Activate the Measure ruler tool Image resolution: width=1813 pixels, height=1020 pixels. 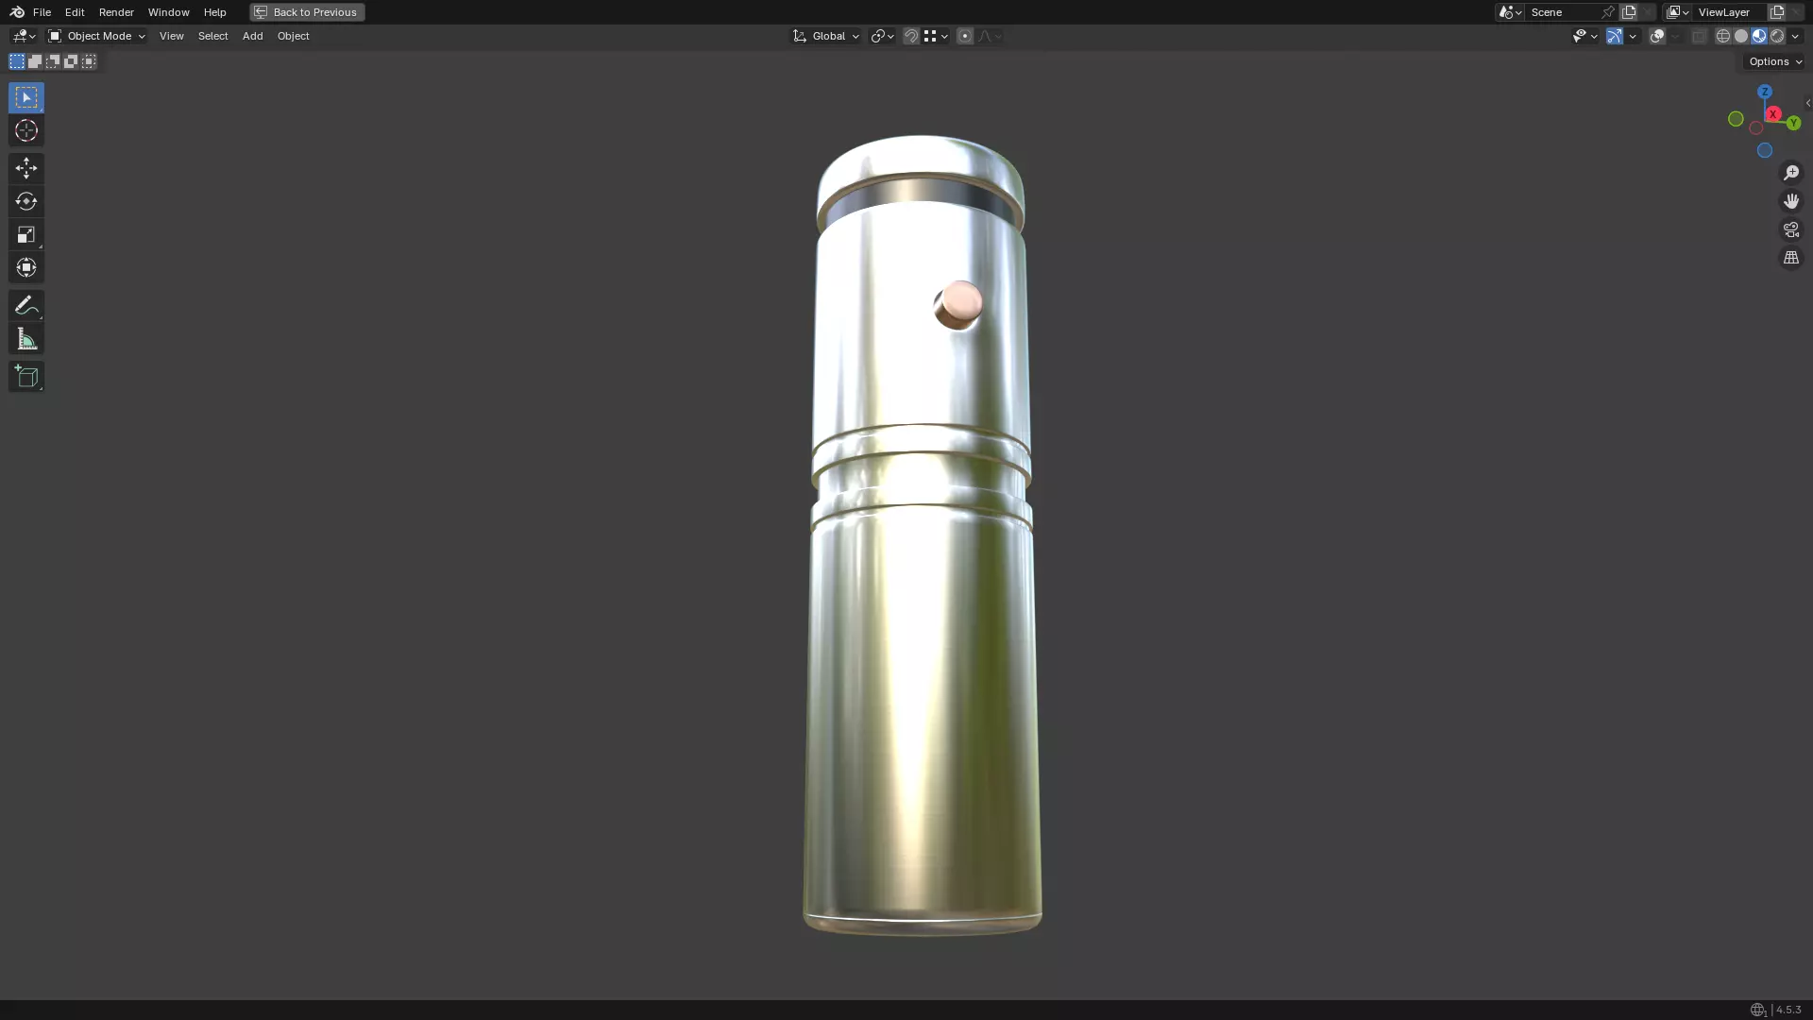pos(26,339)
